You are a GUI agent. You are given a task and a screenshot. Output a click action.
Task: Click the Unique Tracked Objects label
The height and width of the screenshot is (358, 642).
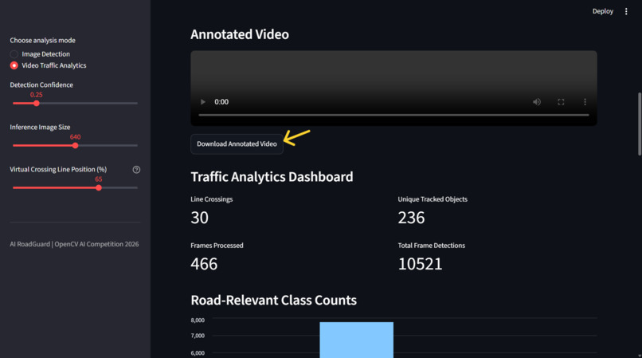433,199
